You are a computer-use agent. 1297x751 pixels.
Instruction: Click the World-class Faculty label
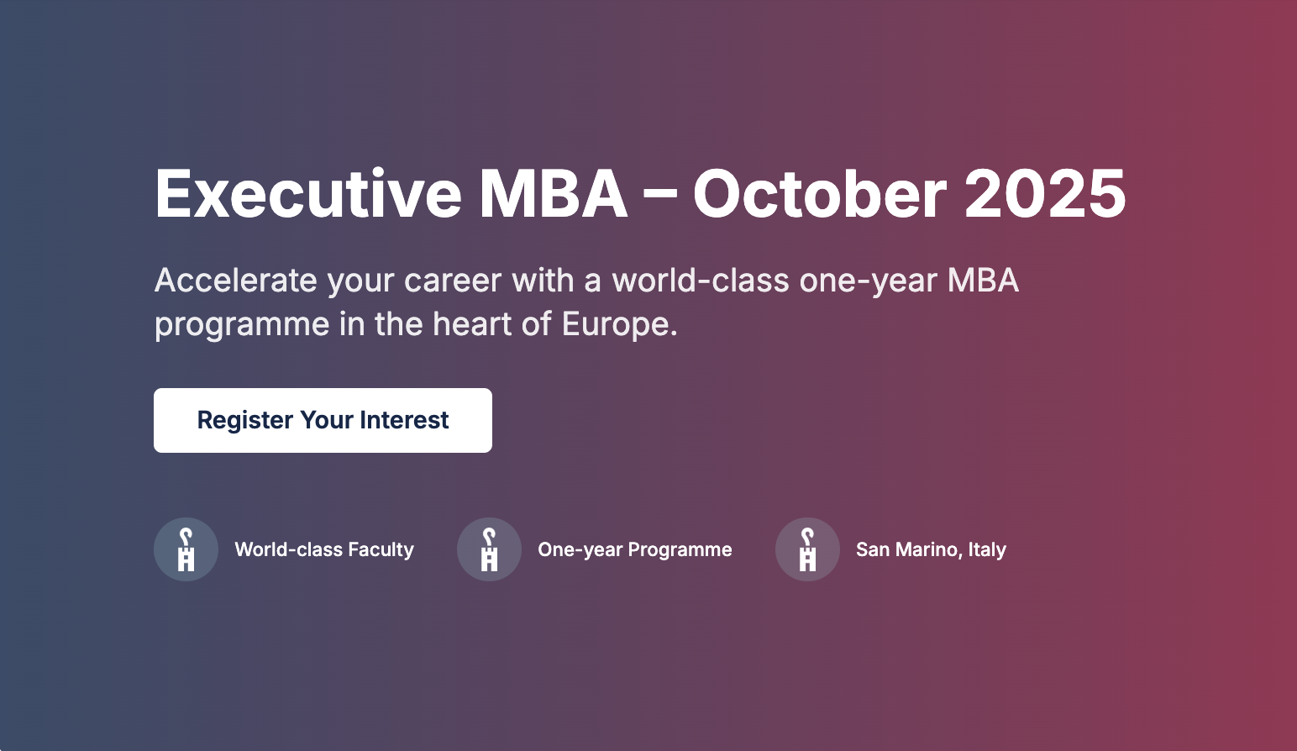[x=324, y=549]
